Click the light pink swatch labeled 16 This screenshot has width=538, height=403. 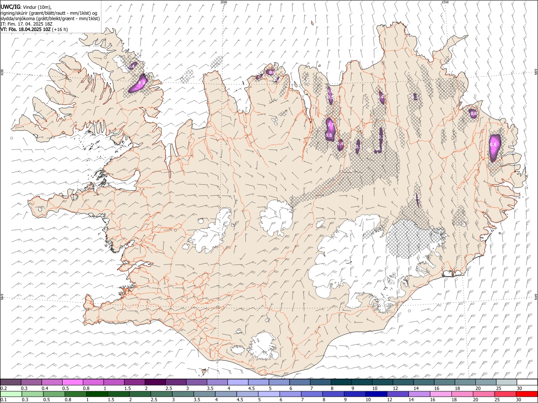coord(441,394)
